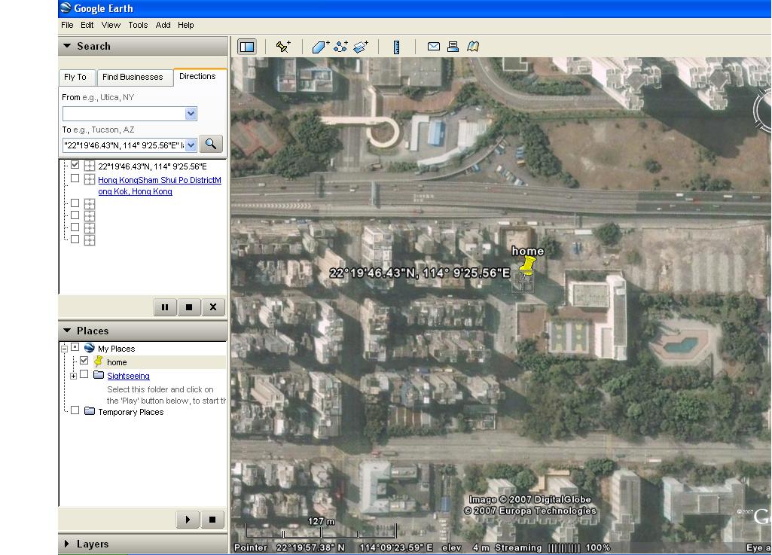Uncheck the home placemark checkbox
This screenshot has height=555, width=772.
point(84,361)
